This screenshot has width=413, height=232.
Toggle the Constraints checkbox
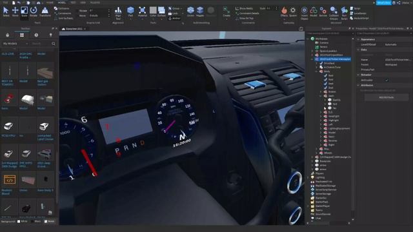63,13
